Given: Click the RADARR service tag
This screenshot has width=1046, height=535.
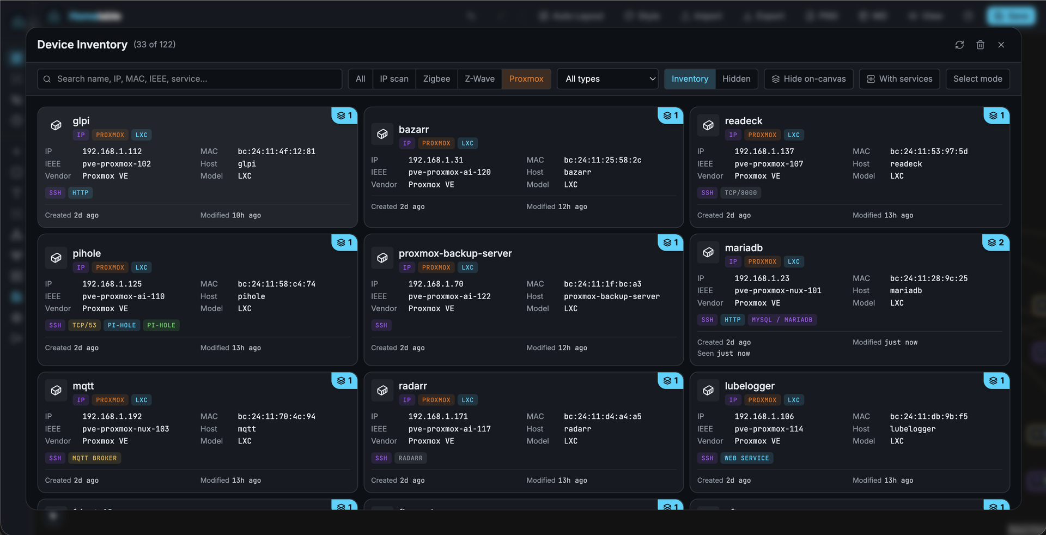Looking at the screenshot, I should click(410, 458).
